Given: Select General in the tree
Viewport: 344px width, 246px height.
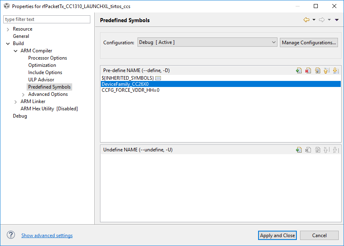Looking at the screenshot, I should 21,36.
